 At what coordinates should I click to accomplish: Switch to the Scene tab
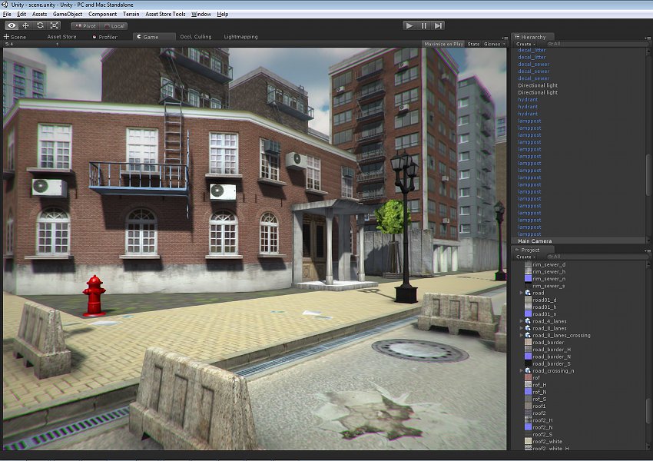click(x=15, y=37)
